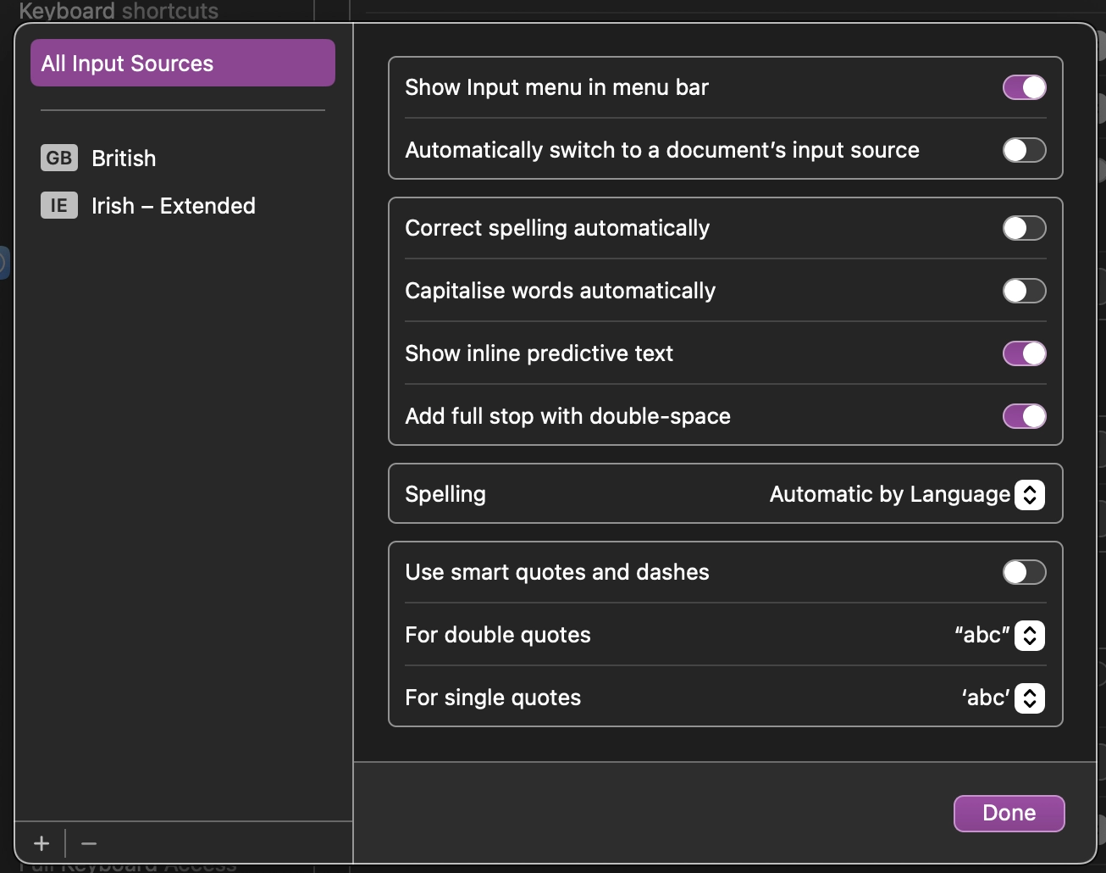Click the Done button
Viewport: 1106px width, 873px height.
click(x=1009, y=813)
